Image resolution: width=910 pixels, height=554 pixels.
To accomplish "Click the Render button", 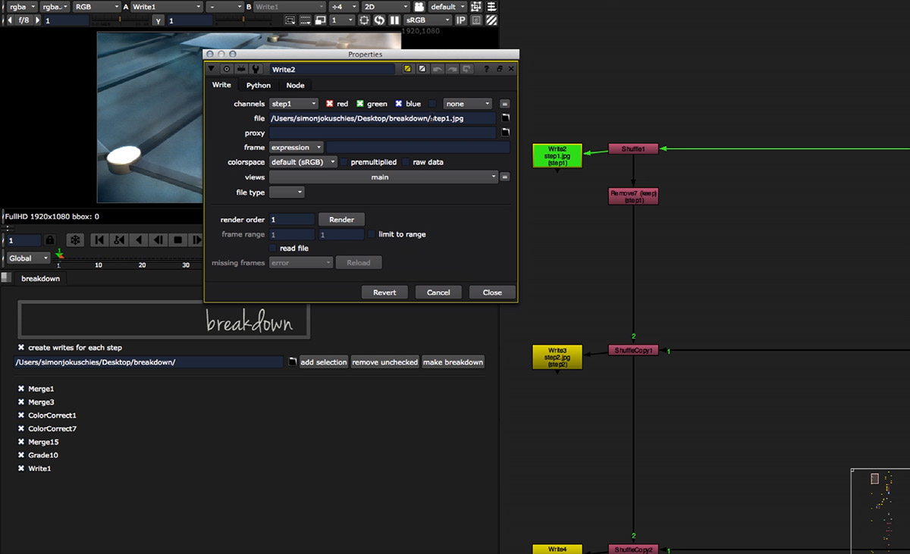I will tap(341, 220).
